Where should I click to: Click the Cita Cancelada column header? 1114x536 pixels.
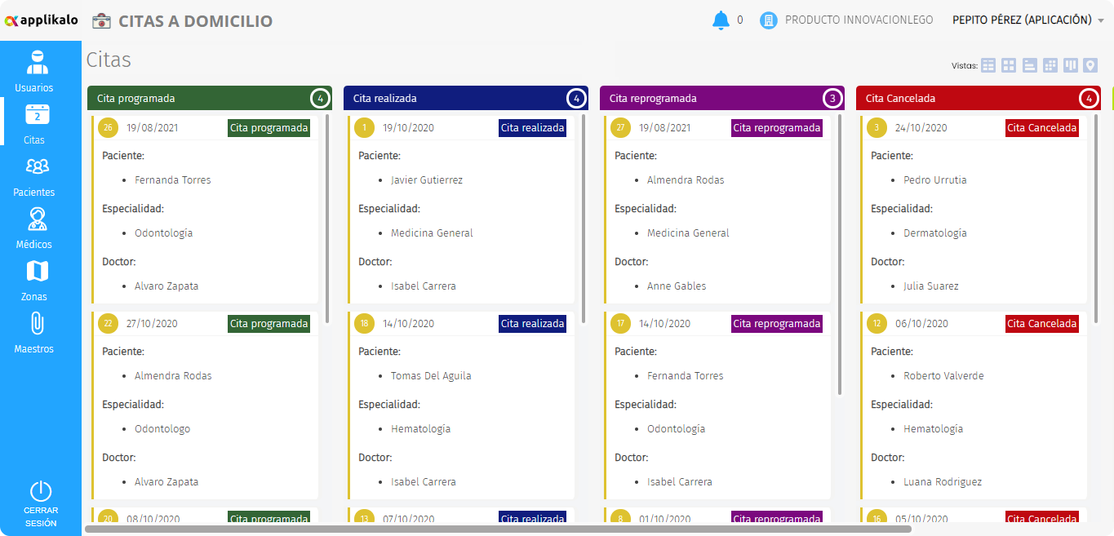pyautogui.click(x=978, y=98)
